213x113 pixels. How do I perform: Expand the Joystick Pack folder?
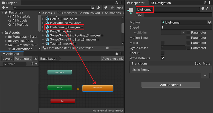click(x=6, y=41)
